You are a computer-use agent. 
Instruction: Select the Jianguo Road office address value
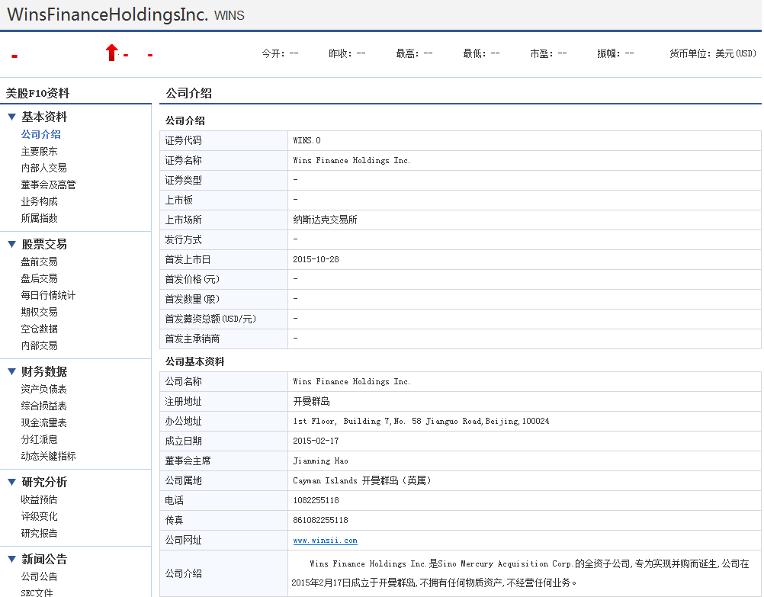pos(421,421)
